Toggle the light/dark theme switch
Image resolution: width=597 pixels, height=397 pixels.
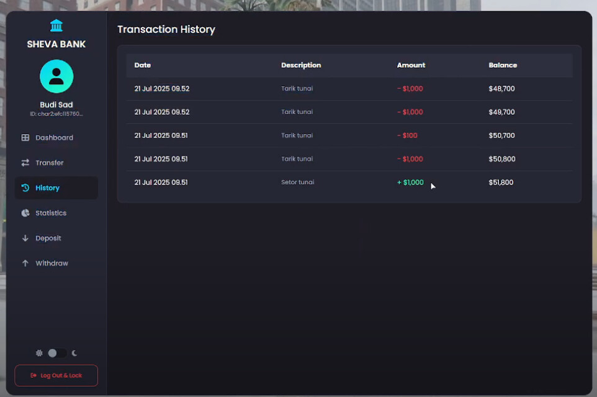click(x=56, y=353)
